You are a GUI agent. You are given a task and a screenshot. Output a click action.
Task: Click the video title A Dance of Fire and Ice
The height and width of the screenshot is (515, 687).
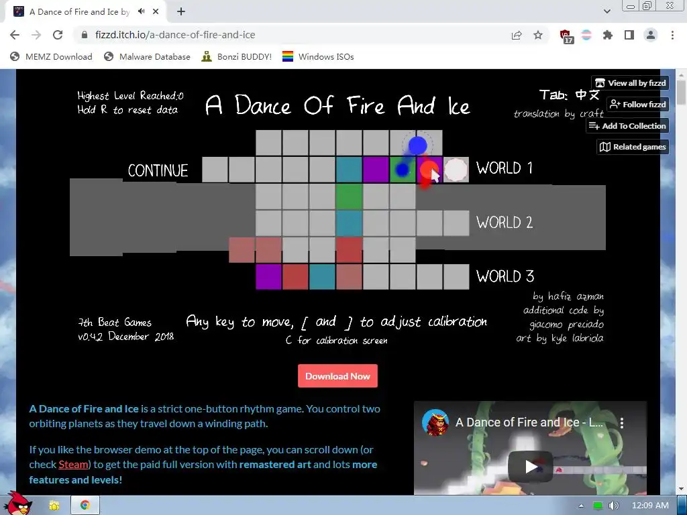[x=529, y=422]
